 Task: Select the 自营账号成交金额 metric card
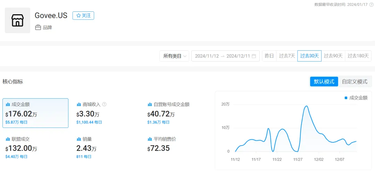177,113
